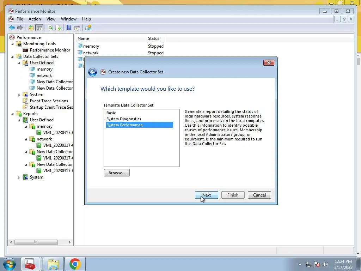
Task: Open the Action menu
Action: (35, 19)
